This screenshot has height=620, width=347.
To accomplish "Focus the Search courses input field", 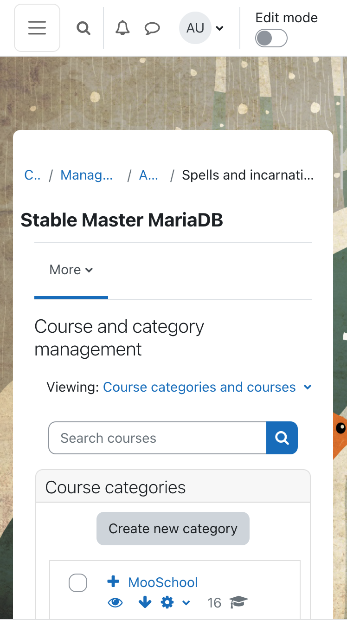I will coord(158,438).
